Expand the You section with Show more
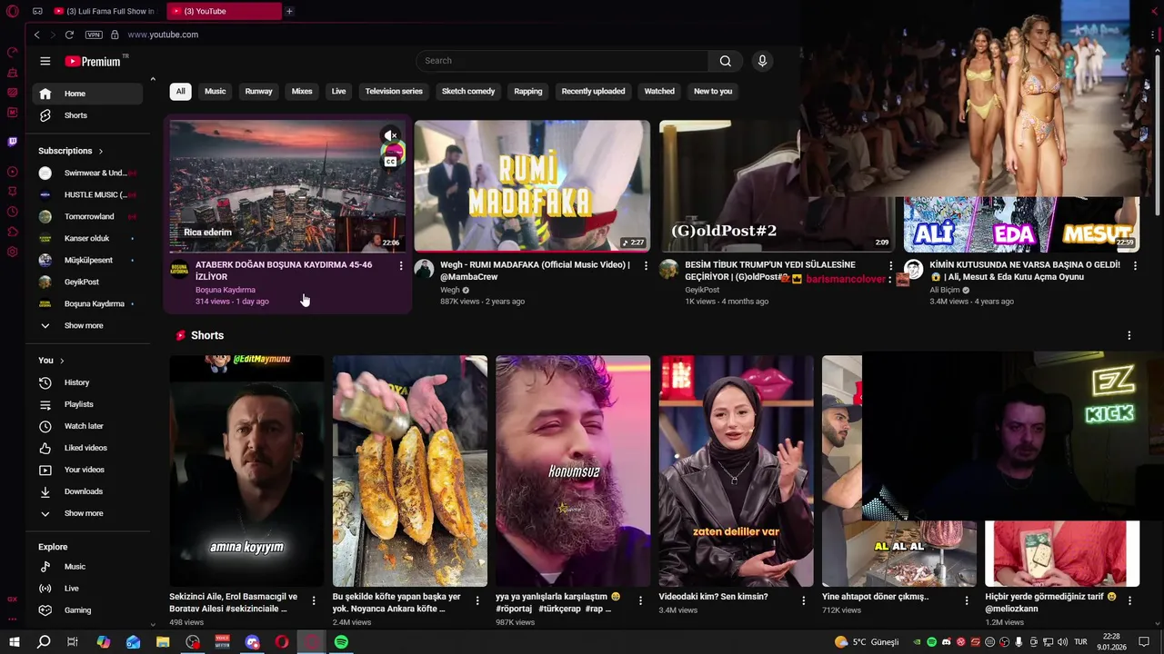Image resolution: width=1164 pixels, height=654 pixels. (x=87, y=513)
